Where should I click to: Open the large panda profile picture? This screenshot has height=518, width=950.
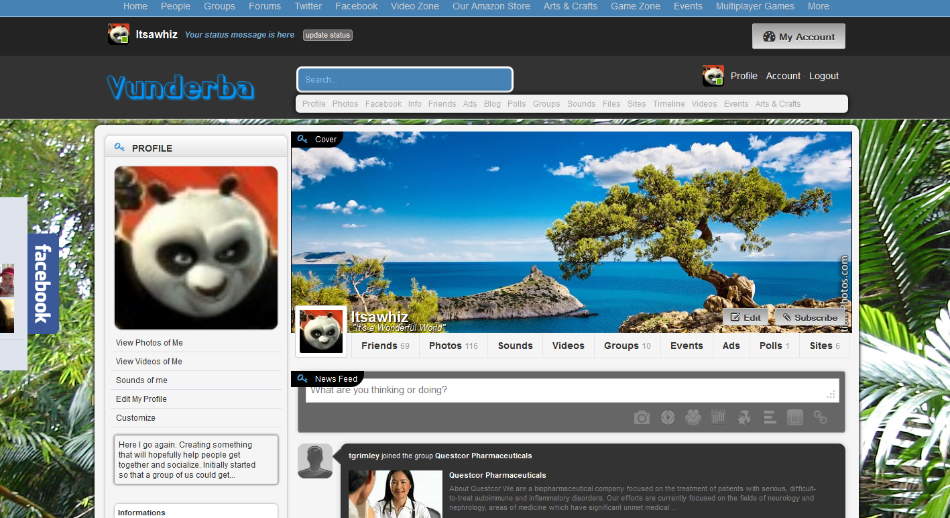point(196,248)
